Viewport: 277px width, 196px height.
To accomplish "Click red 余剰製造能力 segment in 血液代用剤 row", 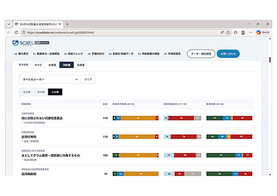I will pos(184,136).
